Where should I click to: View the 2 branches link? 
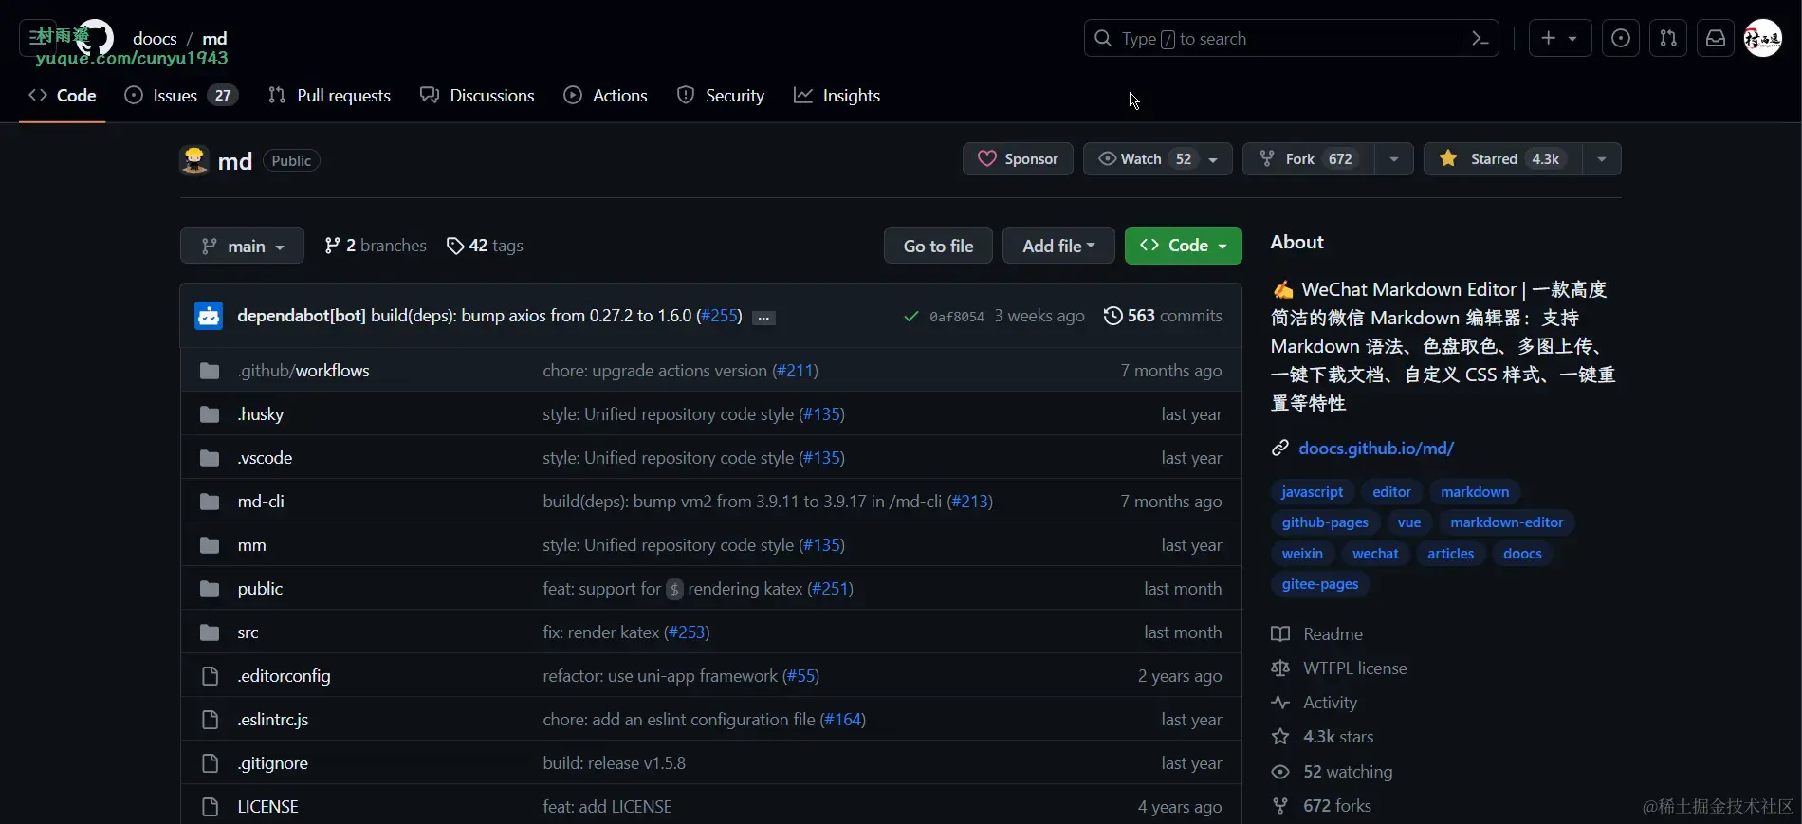point(376,246)
